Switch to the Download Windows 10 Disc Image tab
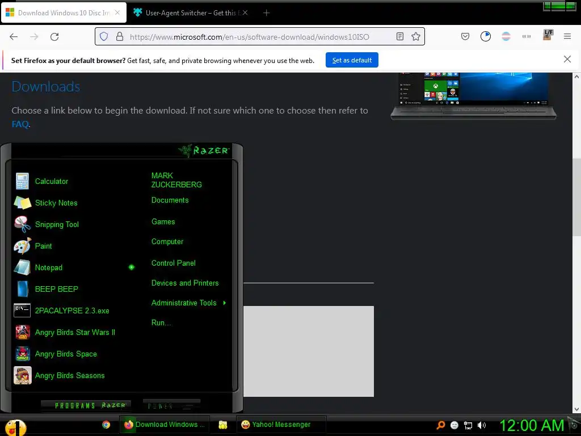Image resolution: width=581 pixels, height=436 pixels. pos(64,12)
